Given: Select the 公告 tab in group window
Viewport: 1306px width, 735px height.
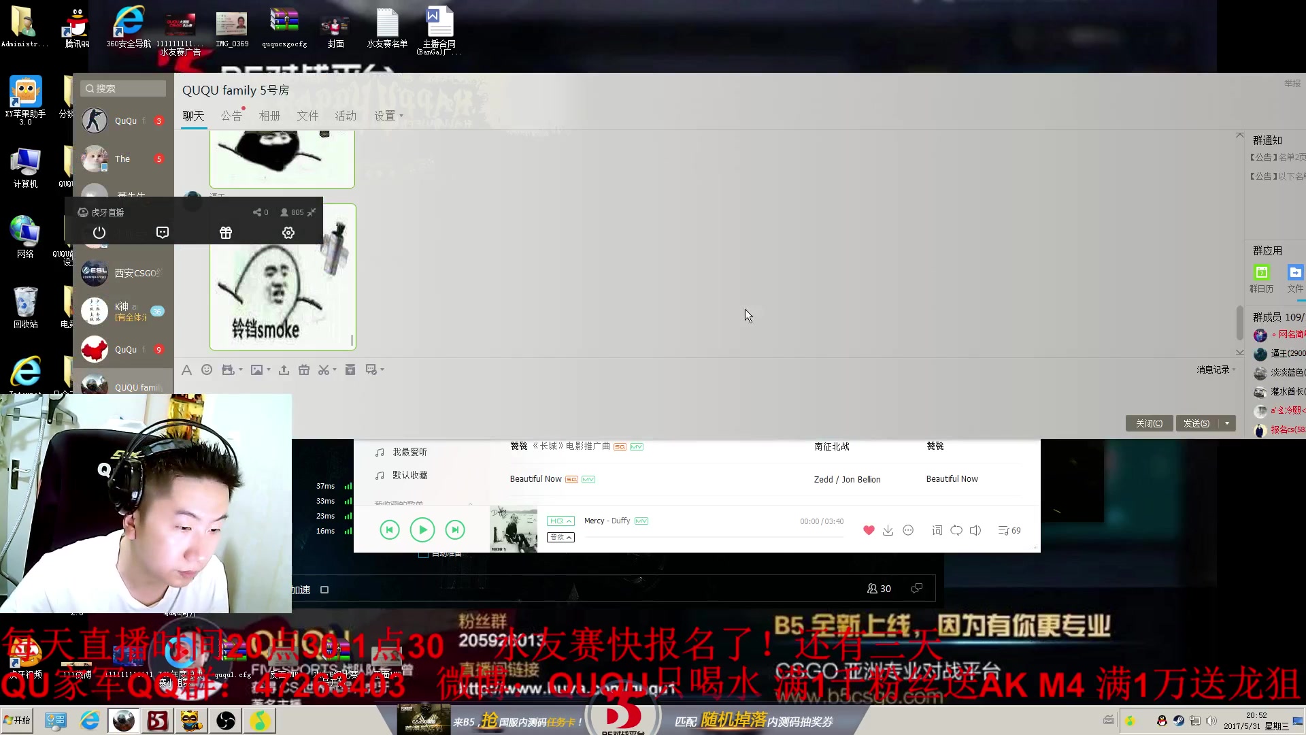Looking at the screenshot, I should click(x=231, y=115).
